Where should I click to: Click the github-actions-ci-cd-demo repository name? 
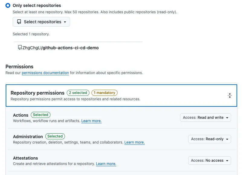[x=70, y=48]
